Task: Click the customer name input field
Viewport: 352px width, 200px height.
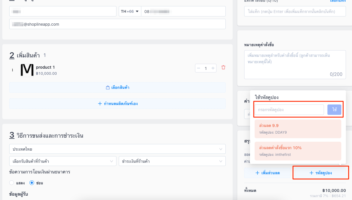Action: pos(63,12)
